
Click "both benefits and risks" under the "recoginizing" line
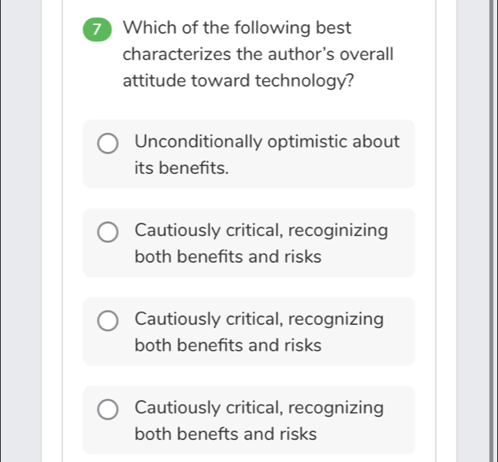click(x=228, y=257)
